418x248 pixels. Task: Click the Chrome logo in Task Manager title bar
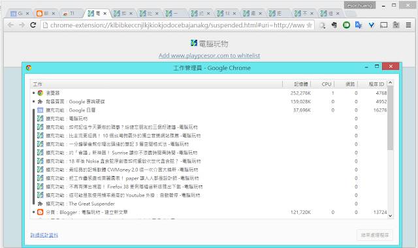pyautogui.click(x=29, y=68)
